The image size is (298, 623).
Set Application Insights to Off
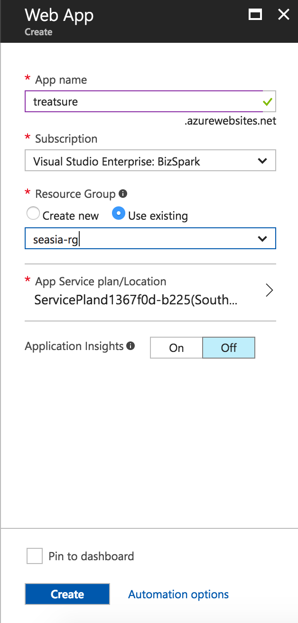(229, 348)
